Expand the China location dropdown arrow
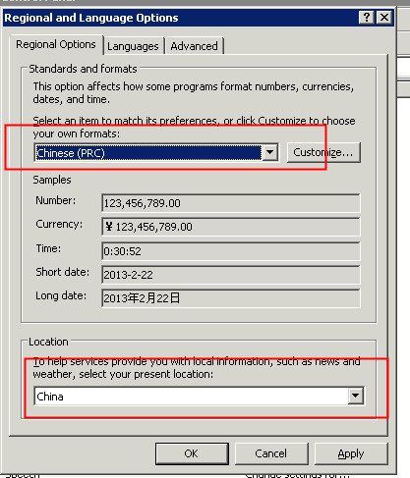This screenshot has width=410, height=478. coord(356,396)
